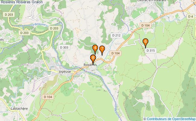Click the D 104 label near Lablachère

point(48,97)
